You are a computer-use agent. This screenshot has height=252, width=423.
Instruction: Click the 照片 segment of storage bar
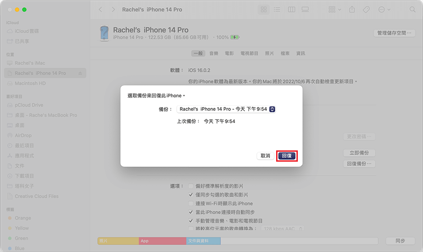click(x=118, y=241)
